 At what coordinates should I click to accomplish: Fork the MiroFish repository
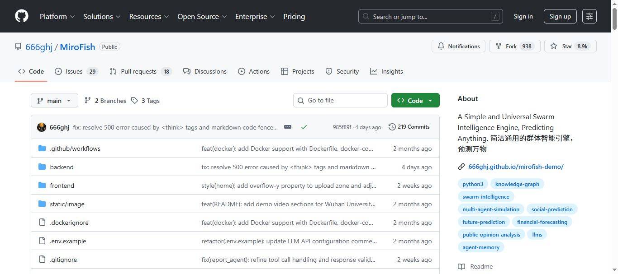click(514, 46)
